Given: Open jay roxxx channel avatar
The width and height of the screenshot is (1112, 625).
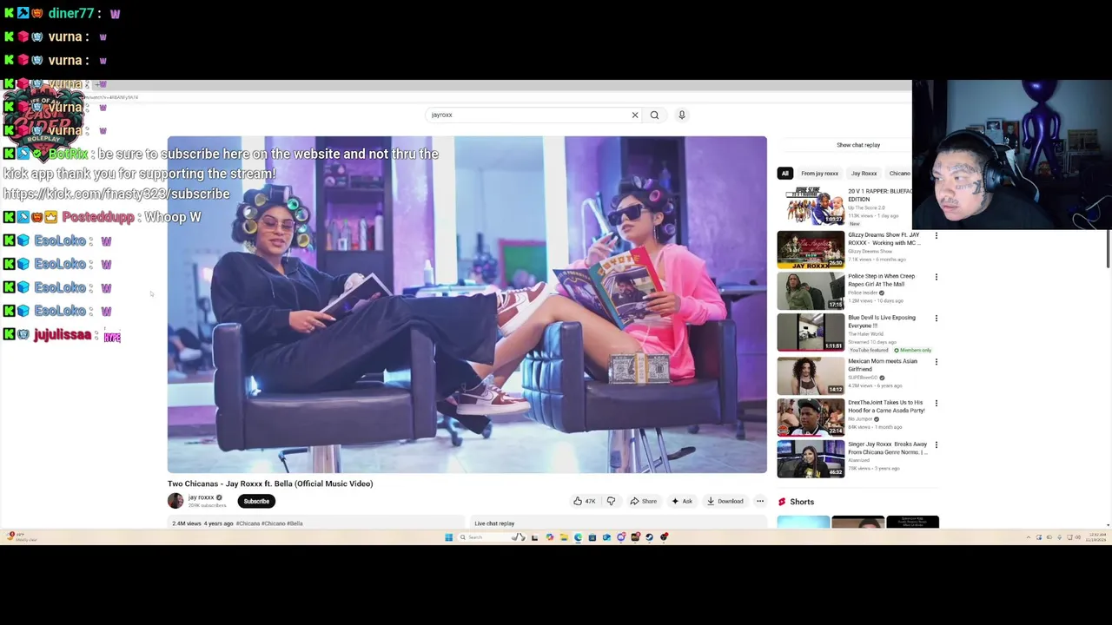Looking at the screenshot, I should (175, 501).
